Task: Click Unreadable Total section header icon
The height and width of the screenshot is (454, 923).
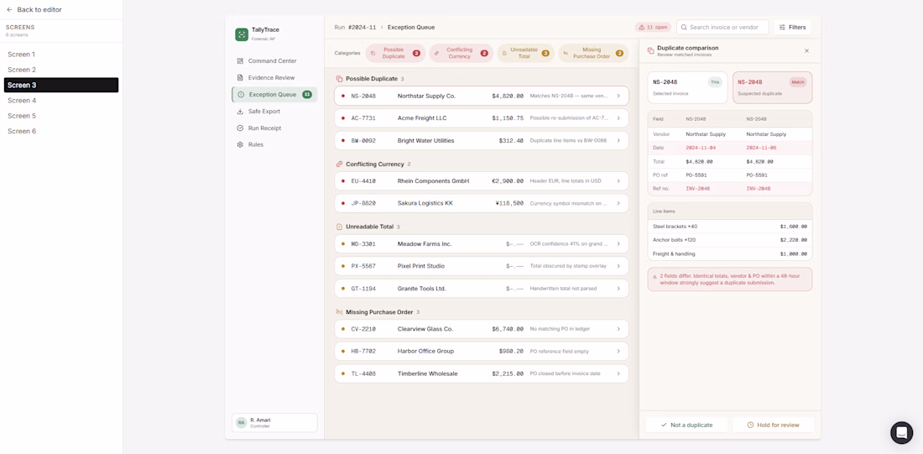Action: (x=339, y=227)
